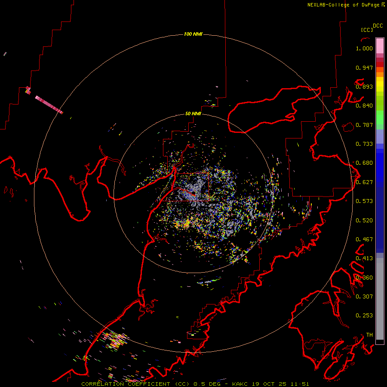Click the 0.680 scale value
The height and width of the screenshot is (387, 387).
coord(364,163)
